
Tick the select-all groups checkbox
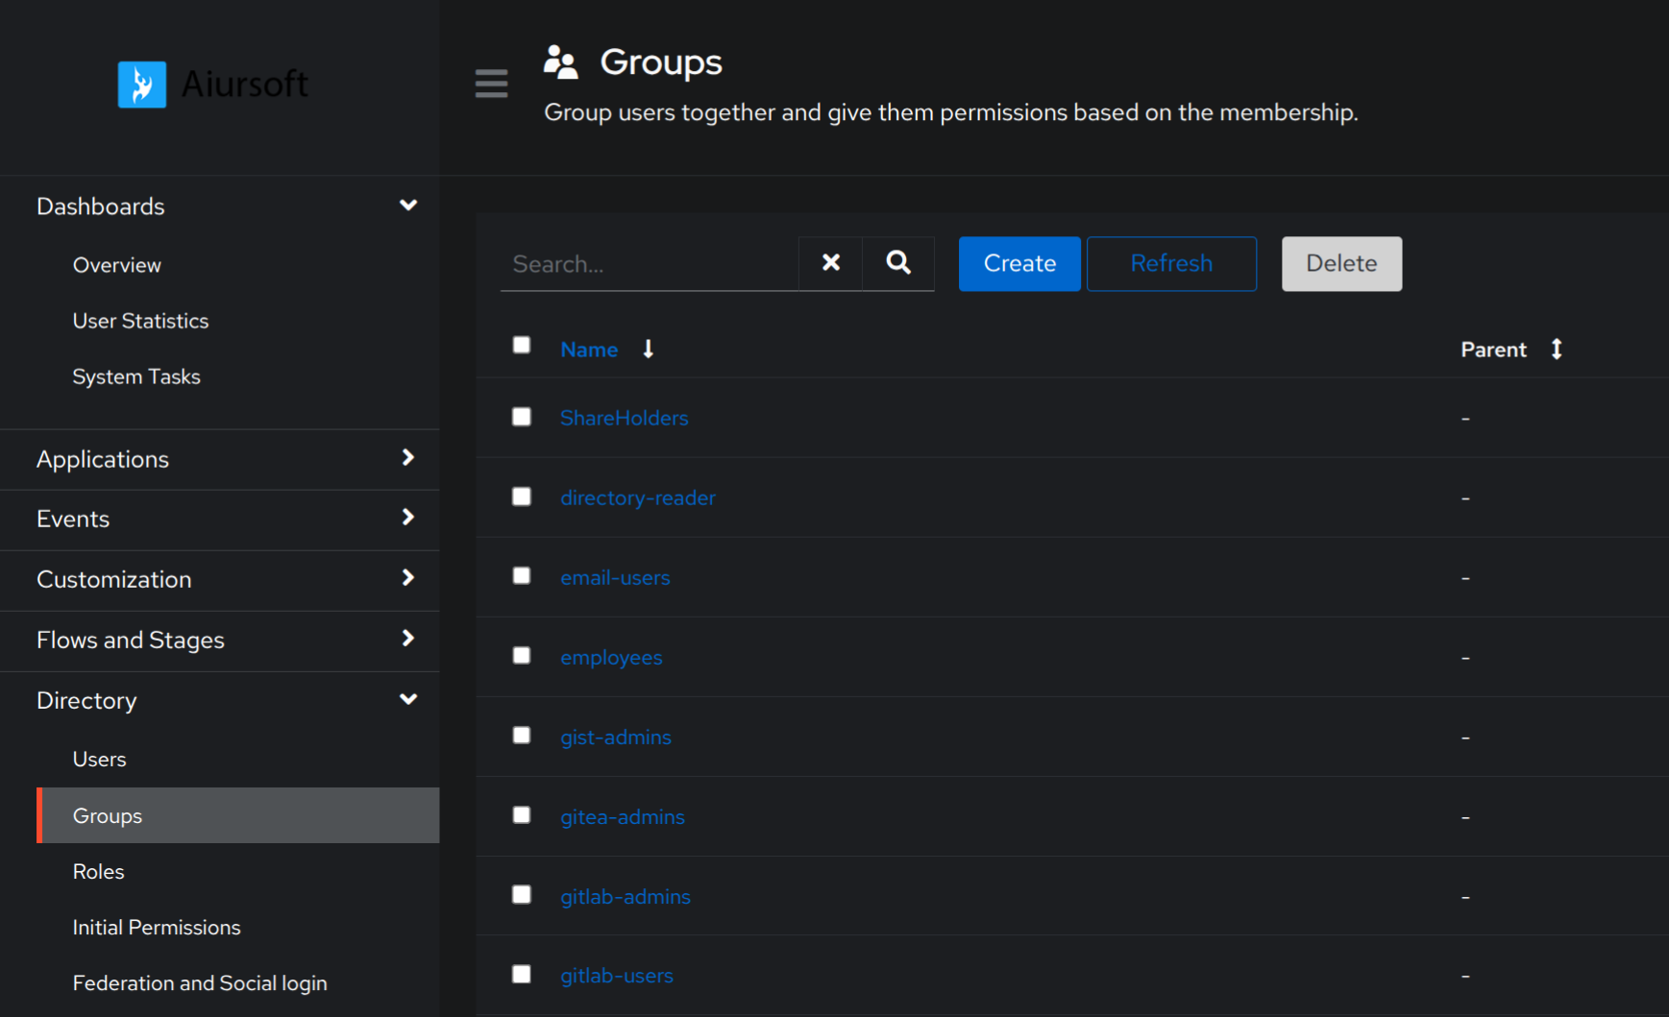(522, 346)
